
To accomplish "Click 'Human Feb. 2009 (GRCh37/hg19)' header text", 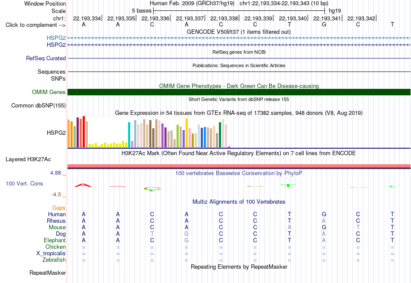I will tap(193, 3).
